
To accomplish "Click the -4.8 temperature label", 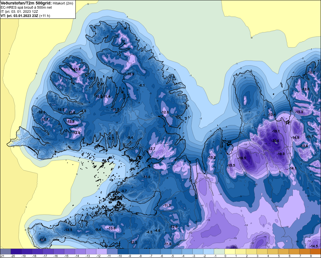I will point(83,111).
